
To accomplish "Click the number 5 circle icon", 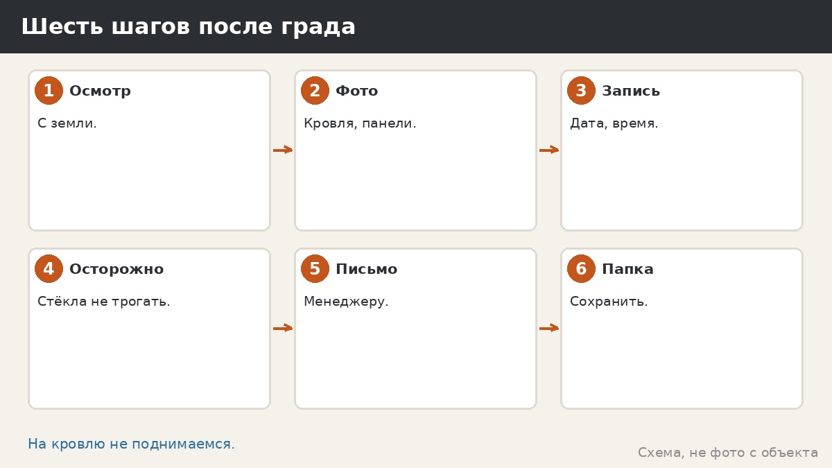I will point(315,269).
